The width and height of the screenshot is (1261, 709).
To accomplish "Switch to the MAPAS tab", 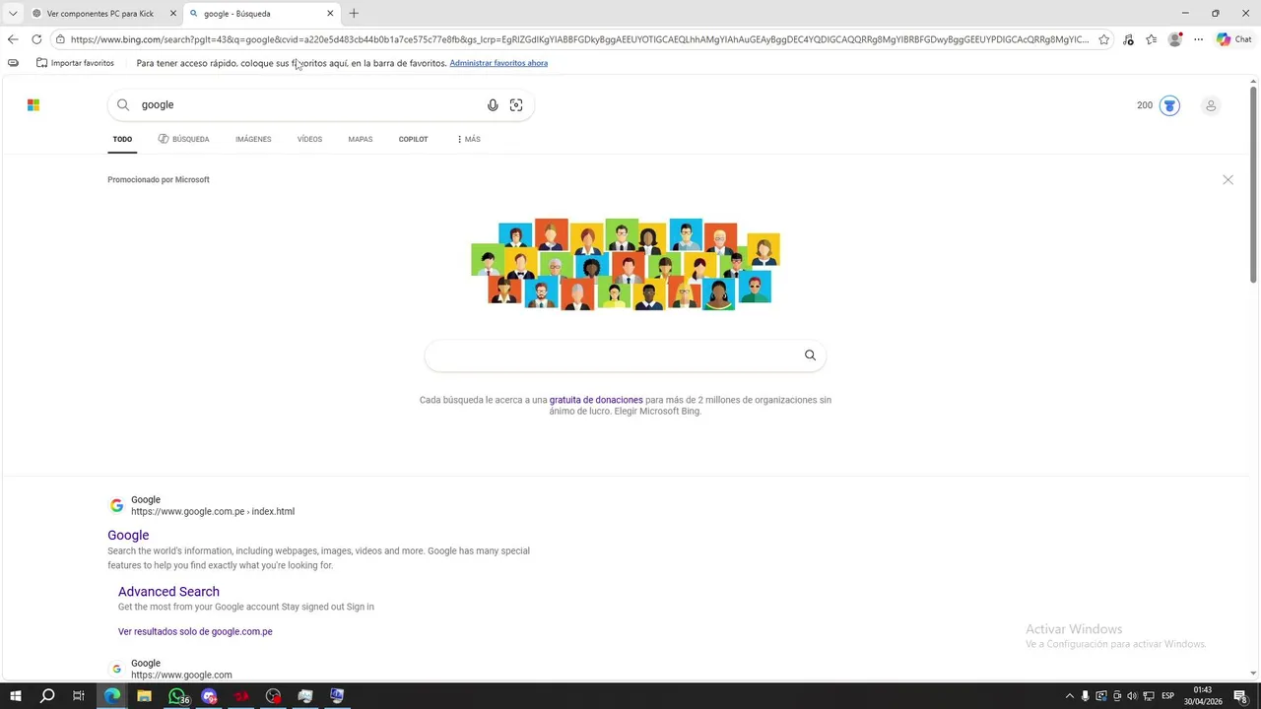I will click(x=361, y=140).
